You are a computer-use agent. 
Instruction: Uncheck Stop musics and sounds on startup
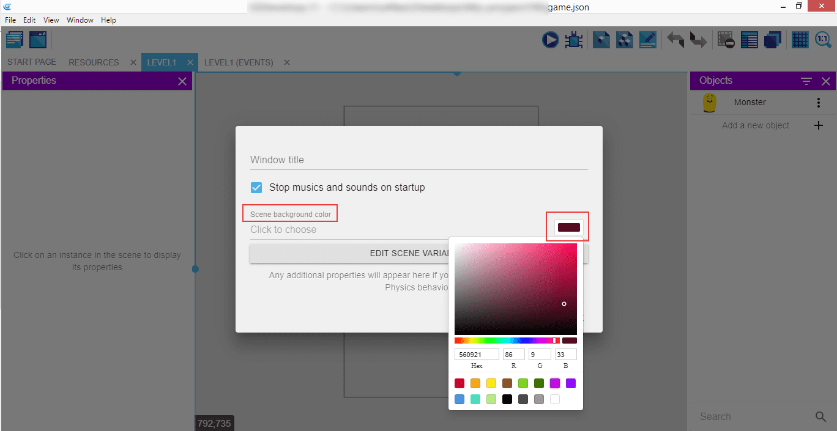pos(257,188)
